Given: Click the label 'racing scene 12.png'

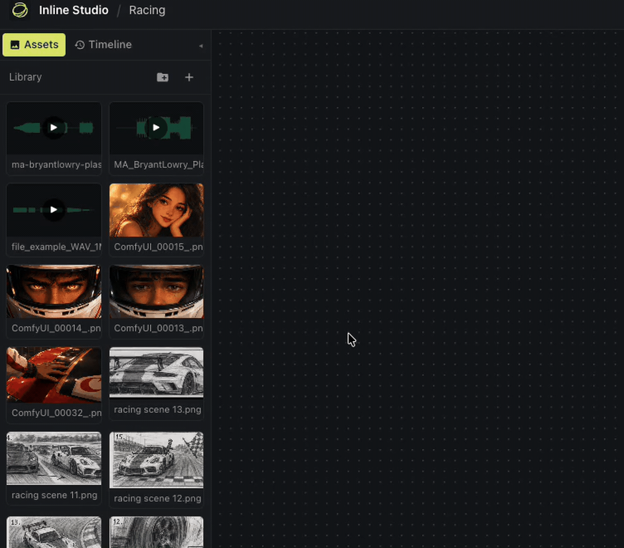Looking at the screenshot, I should [157, 499].
